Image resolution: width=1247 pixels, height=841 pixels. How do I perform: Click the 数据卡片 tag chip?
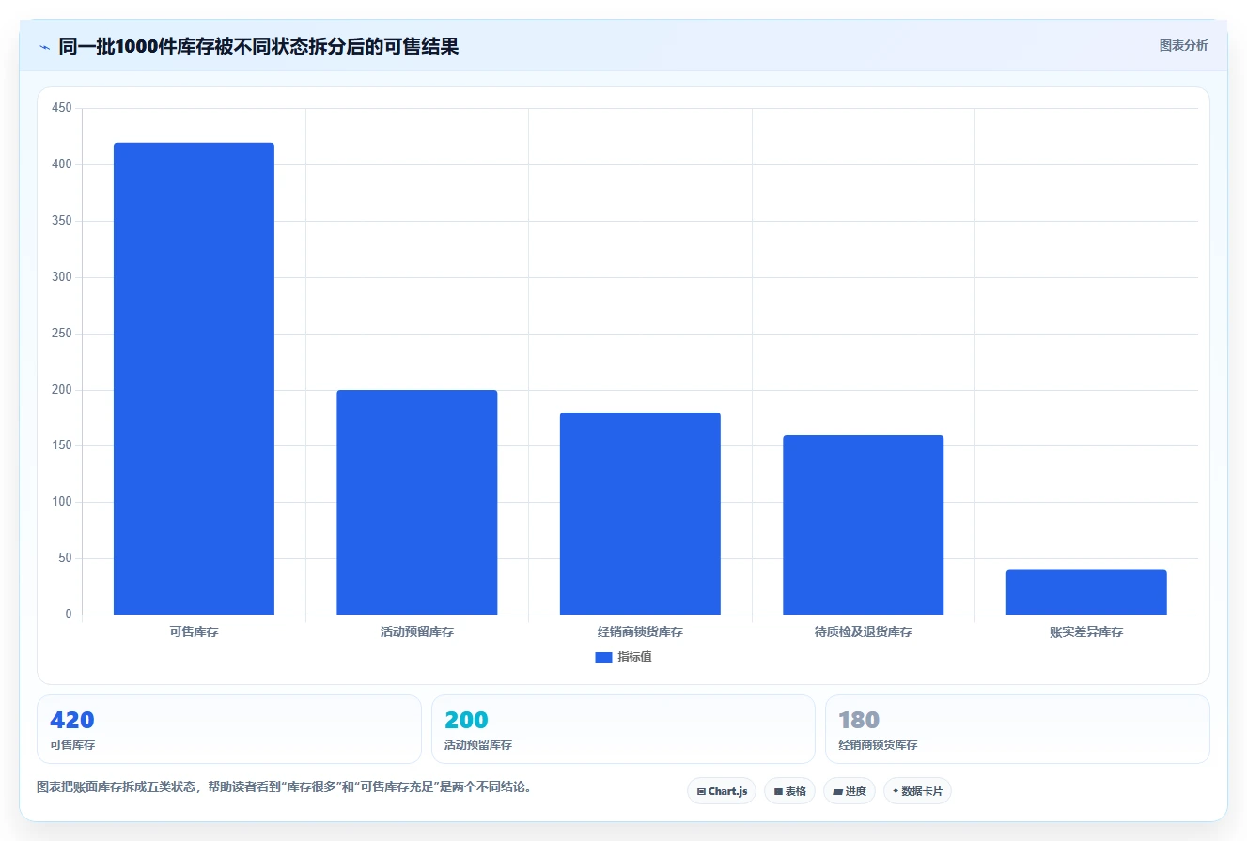[x=917, y=791]
